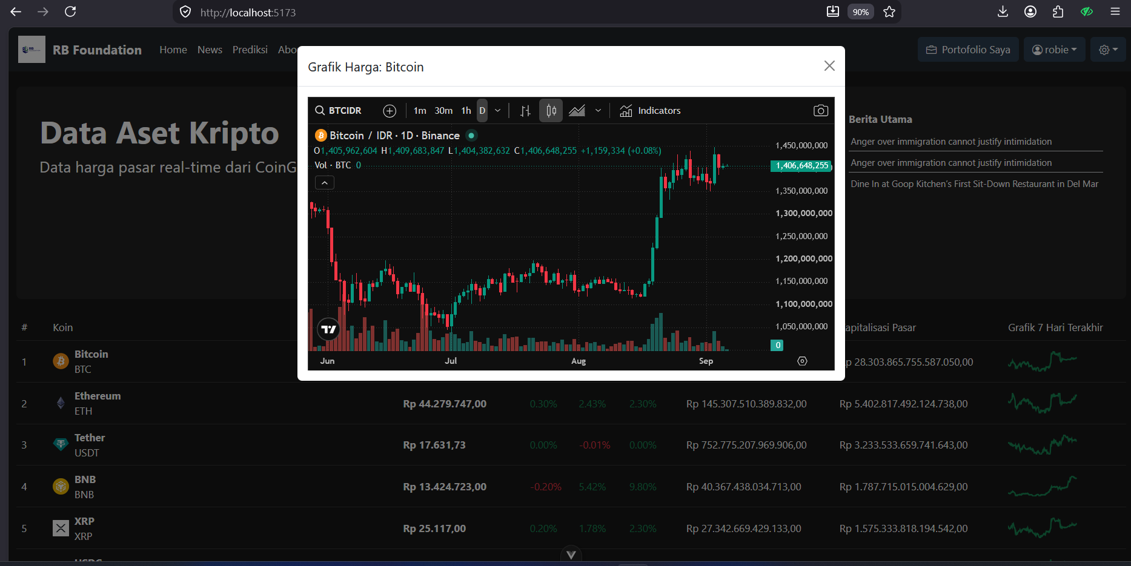
Task: Click the green extension icon in toolbar
Action: pos(1087,12)
